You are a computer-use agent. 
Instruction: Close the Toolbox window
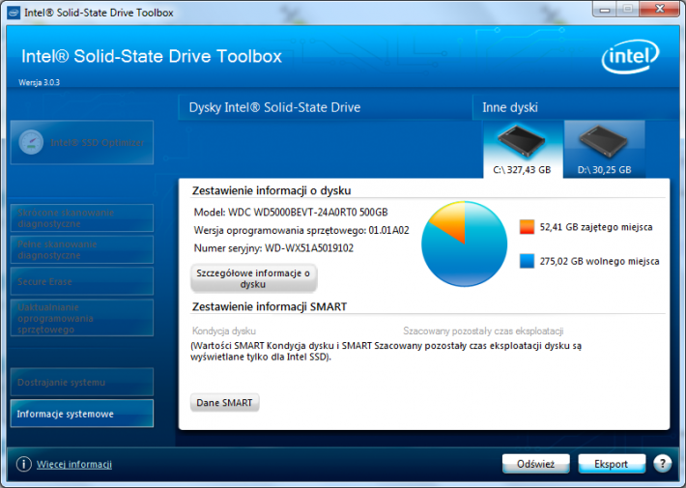pos(660,10)
